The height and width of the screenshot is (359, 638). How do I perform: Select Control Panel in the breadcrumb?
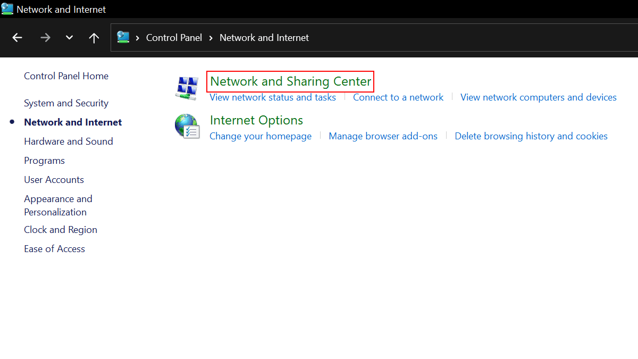[174, 38]
